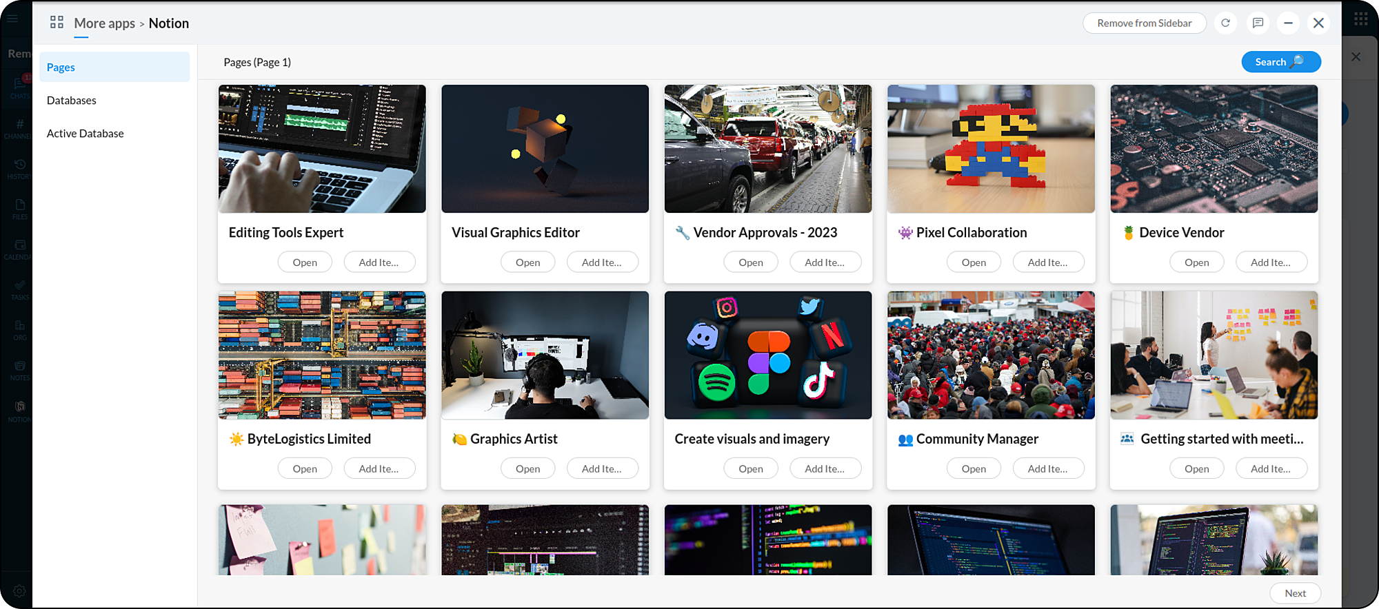Navigate back to More apps breadcrumb
This screenshot has width=1379, height=609.
click(x=104, y=23)
